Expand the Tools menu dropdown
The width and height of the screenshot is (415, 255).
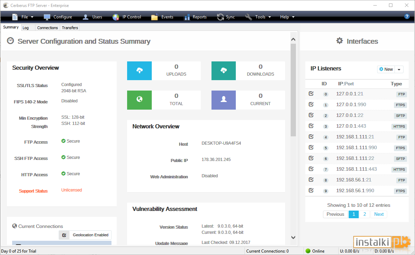click(270, 17)
